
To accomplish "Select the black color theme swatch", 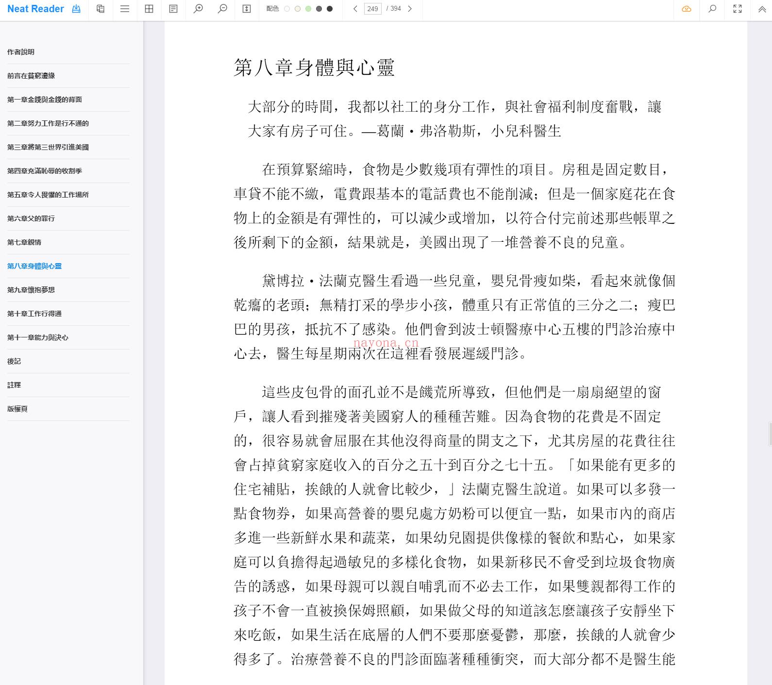I will point(330,9).
